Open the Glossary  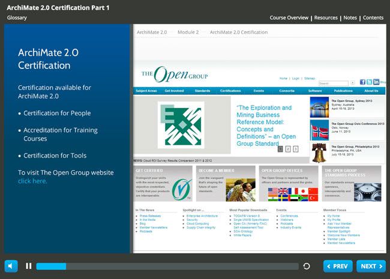pos(17,17)
